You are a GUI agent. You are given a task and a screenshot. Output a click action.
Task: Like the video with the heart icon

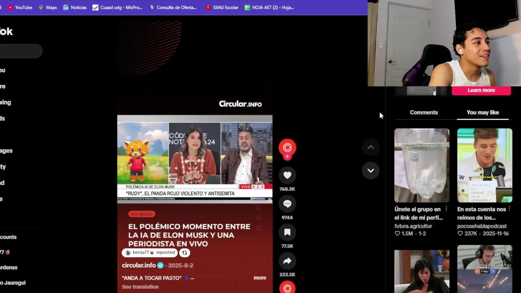click(x=287, y=175)
